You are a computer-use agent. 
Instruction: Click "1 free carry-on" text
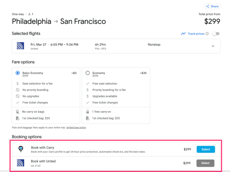pyautogui.click(x=101, y=112)
